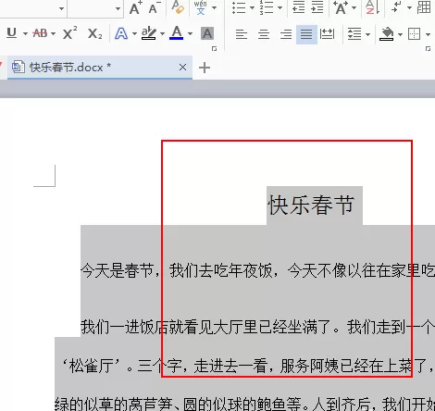This screenshot has width=435, height=411.
Task: Align the text to the left
Action: point(242,34)
